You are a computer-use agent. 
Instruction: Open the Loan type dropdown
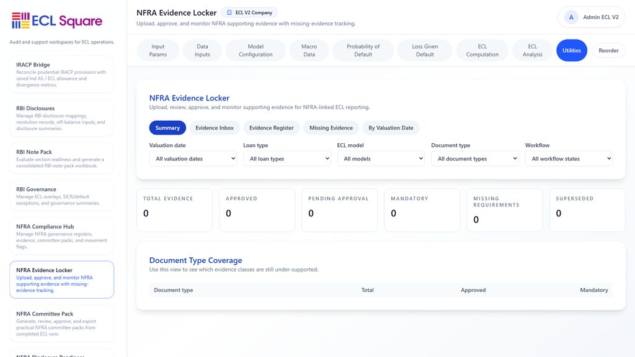click(x=286, y=159)
